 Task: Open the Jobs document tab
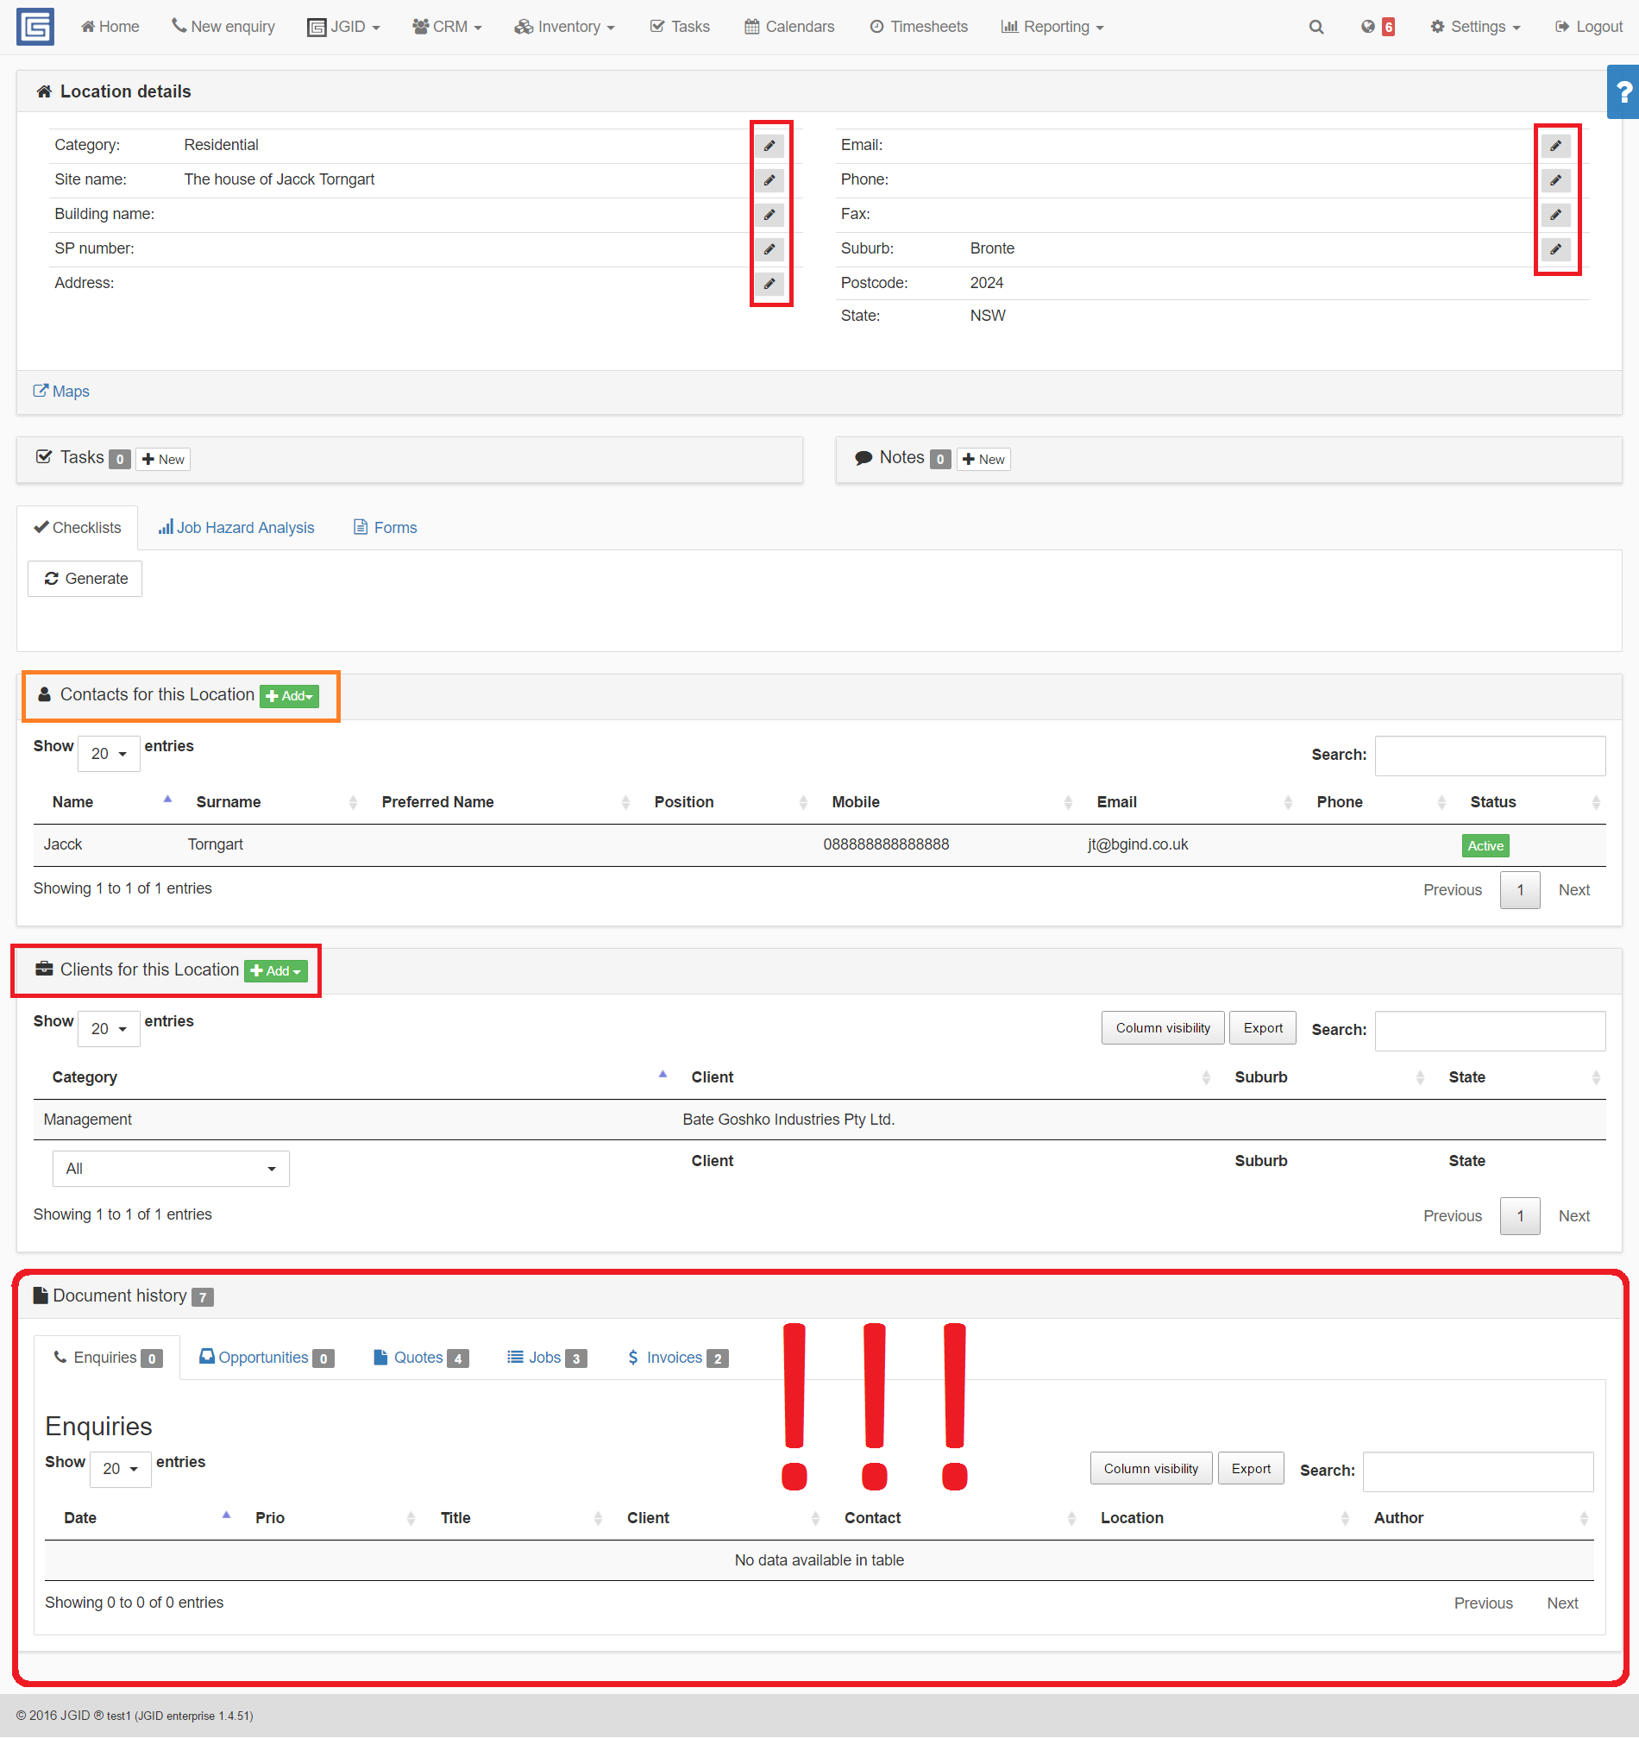tap(546, 1358)
